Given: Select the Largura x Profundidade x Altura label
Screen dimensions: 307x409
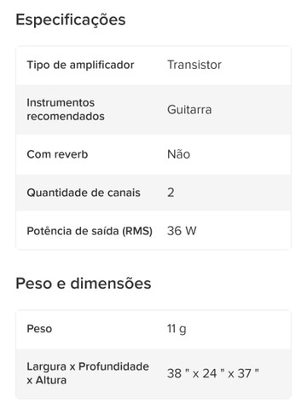Looking at the screenshot, I should click(88, 373).
